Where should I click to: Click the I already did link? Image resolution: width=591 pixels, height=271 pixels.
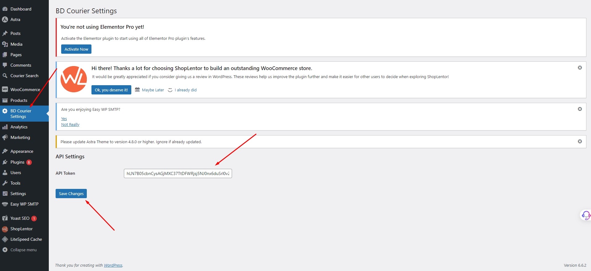pos(186,90)
